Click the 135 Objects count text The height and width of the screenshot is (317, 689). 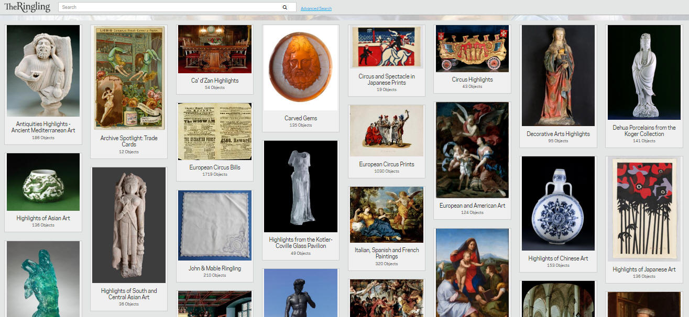click(x=301, y=126)
